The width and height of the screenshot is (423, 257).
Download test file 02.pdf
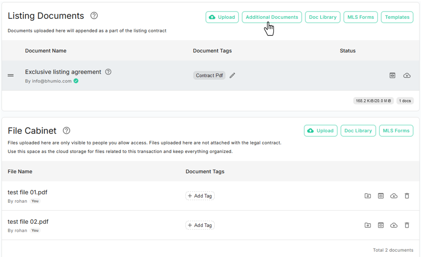click(x=394, y=225)
